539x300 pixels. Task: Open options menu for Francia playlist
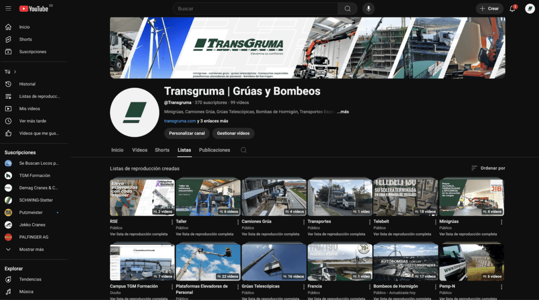370,287
